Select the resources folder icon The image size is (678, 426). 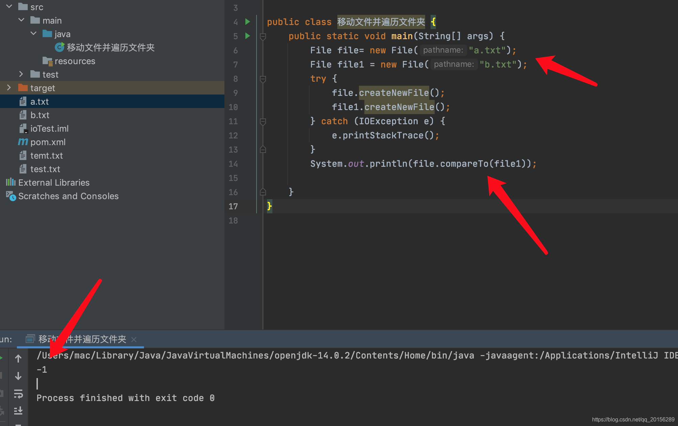[x=47, y=61]
